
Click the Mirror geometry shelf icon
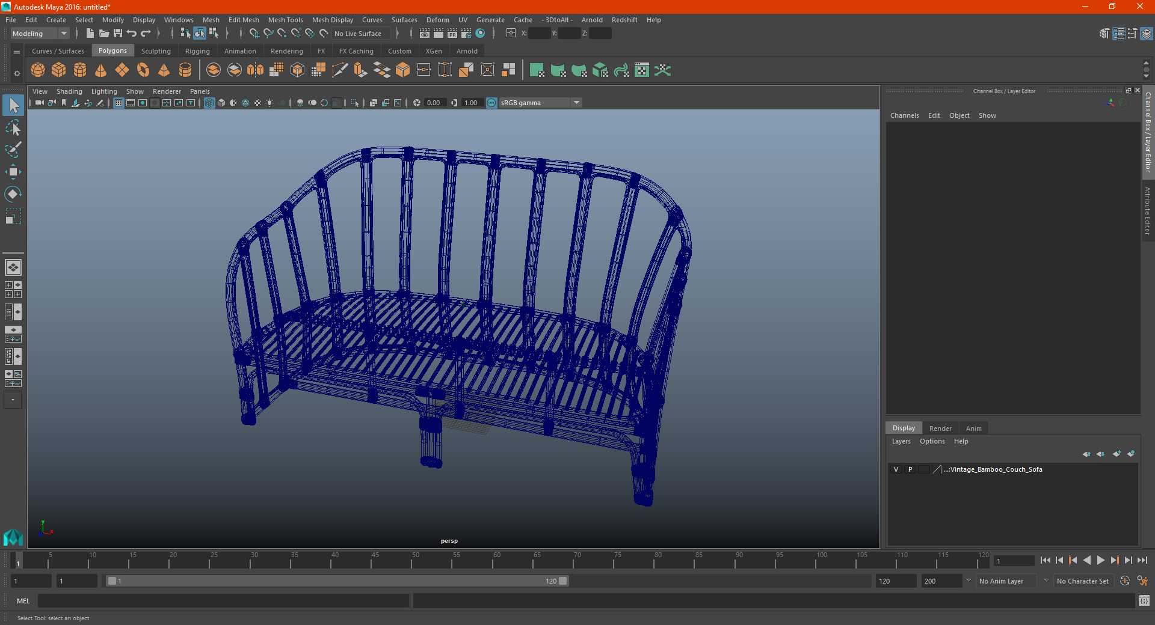[256, 70]
